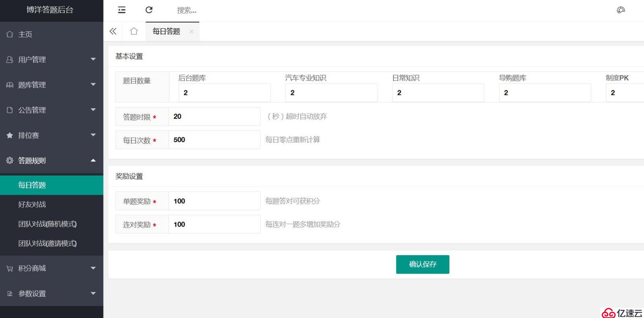This screenshot has height=318, width=644.
Task: Click the 题库管理 book icon
Action: click(10, 85)
